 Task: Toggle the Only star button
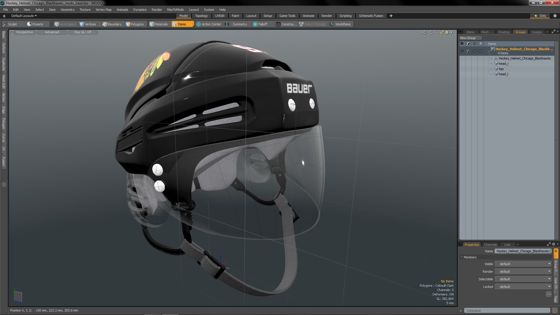540,16
